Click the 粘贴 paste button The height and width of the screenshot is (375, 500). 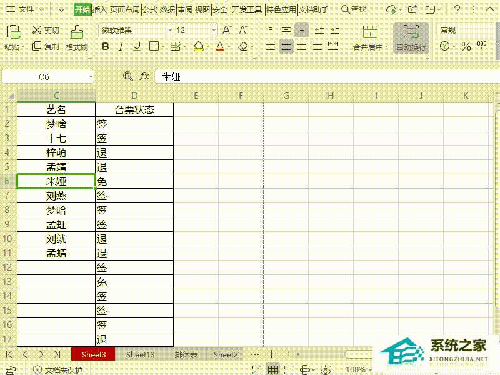pos(12,37)
